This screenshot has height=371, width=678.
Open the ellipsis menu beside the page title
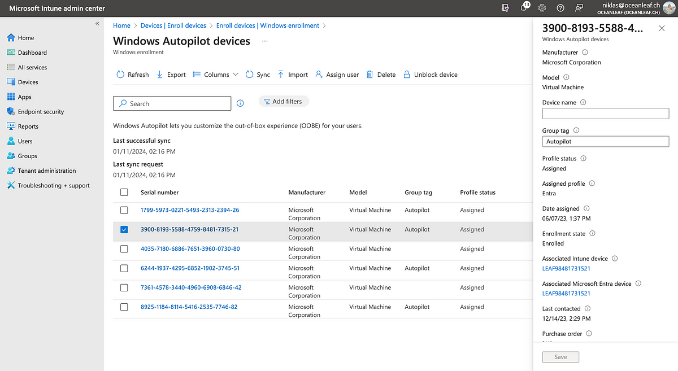pos(265,41)
